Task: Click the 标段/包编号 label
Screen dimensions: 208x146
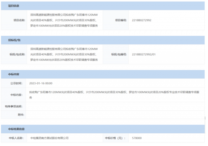Action: click(119, 54)
